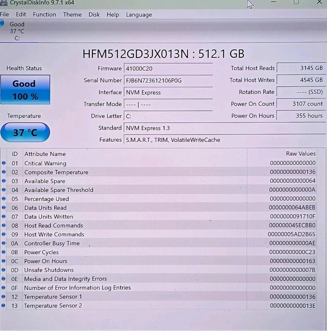
Task: Close the CrystalDiskInfo window
Action: (x=319, y=2)
